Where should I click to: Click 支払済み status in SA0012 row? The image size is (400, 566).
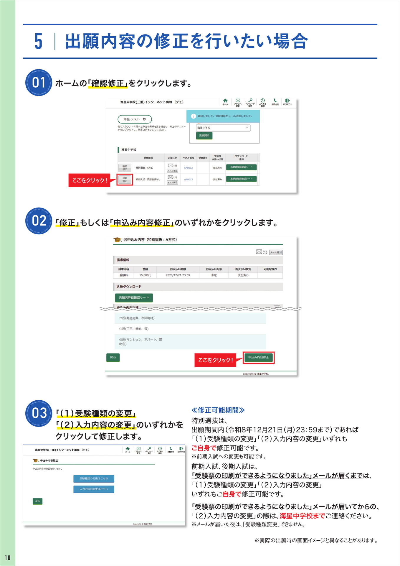click(217, 168)
